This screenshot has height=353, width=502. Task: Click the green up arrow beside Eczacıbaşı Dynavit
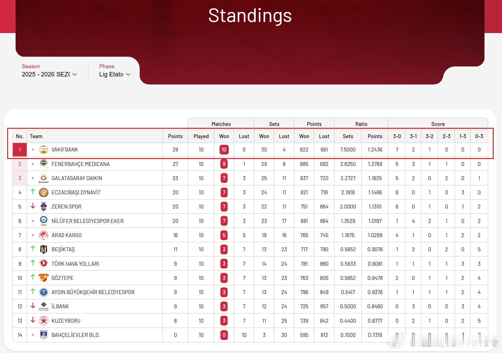pos(33,191)
